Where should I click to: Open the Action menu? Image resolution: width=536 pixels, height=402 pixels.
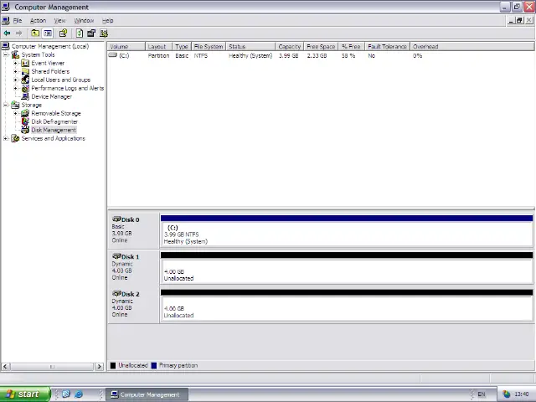(38, 20)
